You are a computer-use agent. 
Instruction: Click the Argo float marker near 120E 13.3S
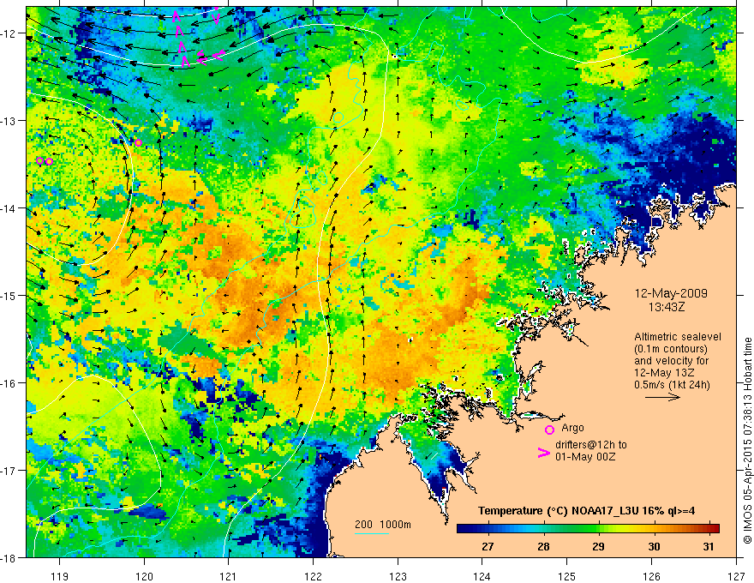pos(139,143)
